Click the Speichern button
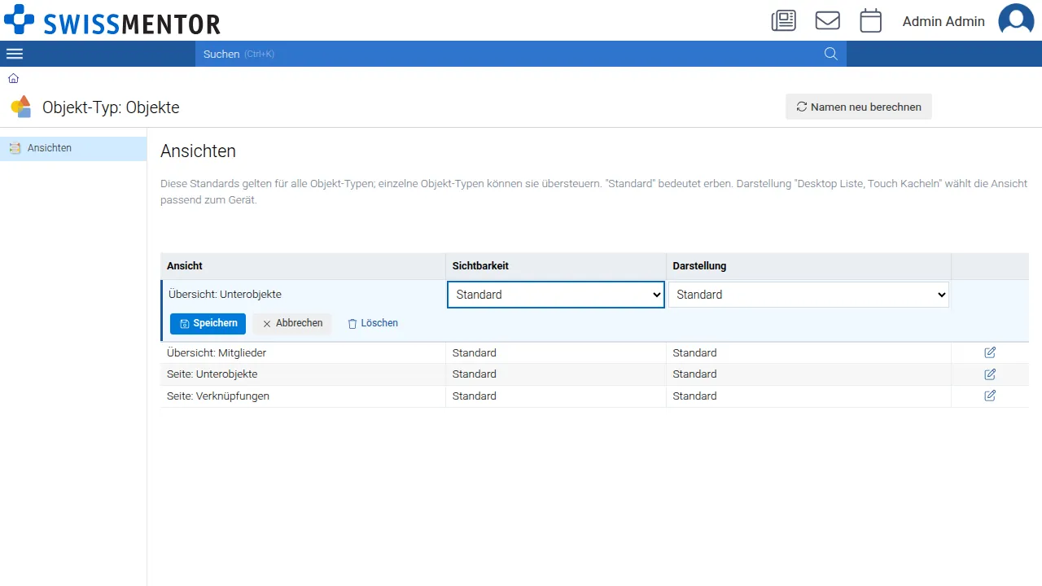This screenshot has width=1042, height=586. point(208,323)
